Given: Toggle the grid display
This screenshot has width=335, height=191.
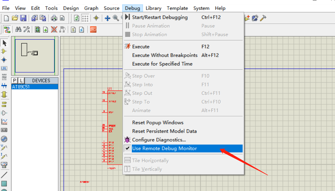Looking at the screenshot, I should click(85, 18).
